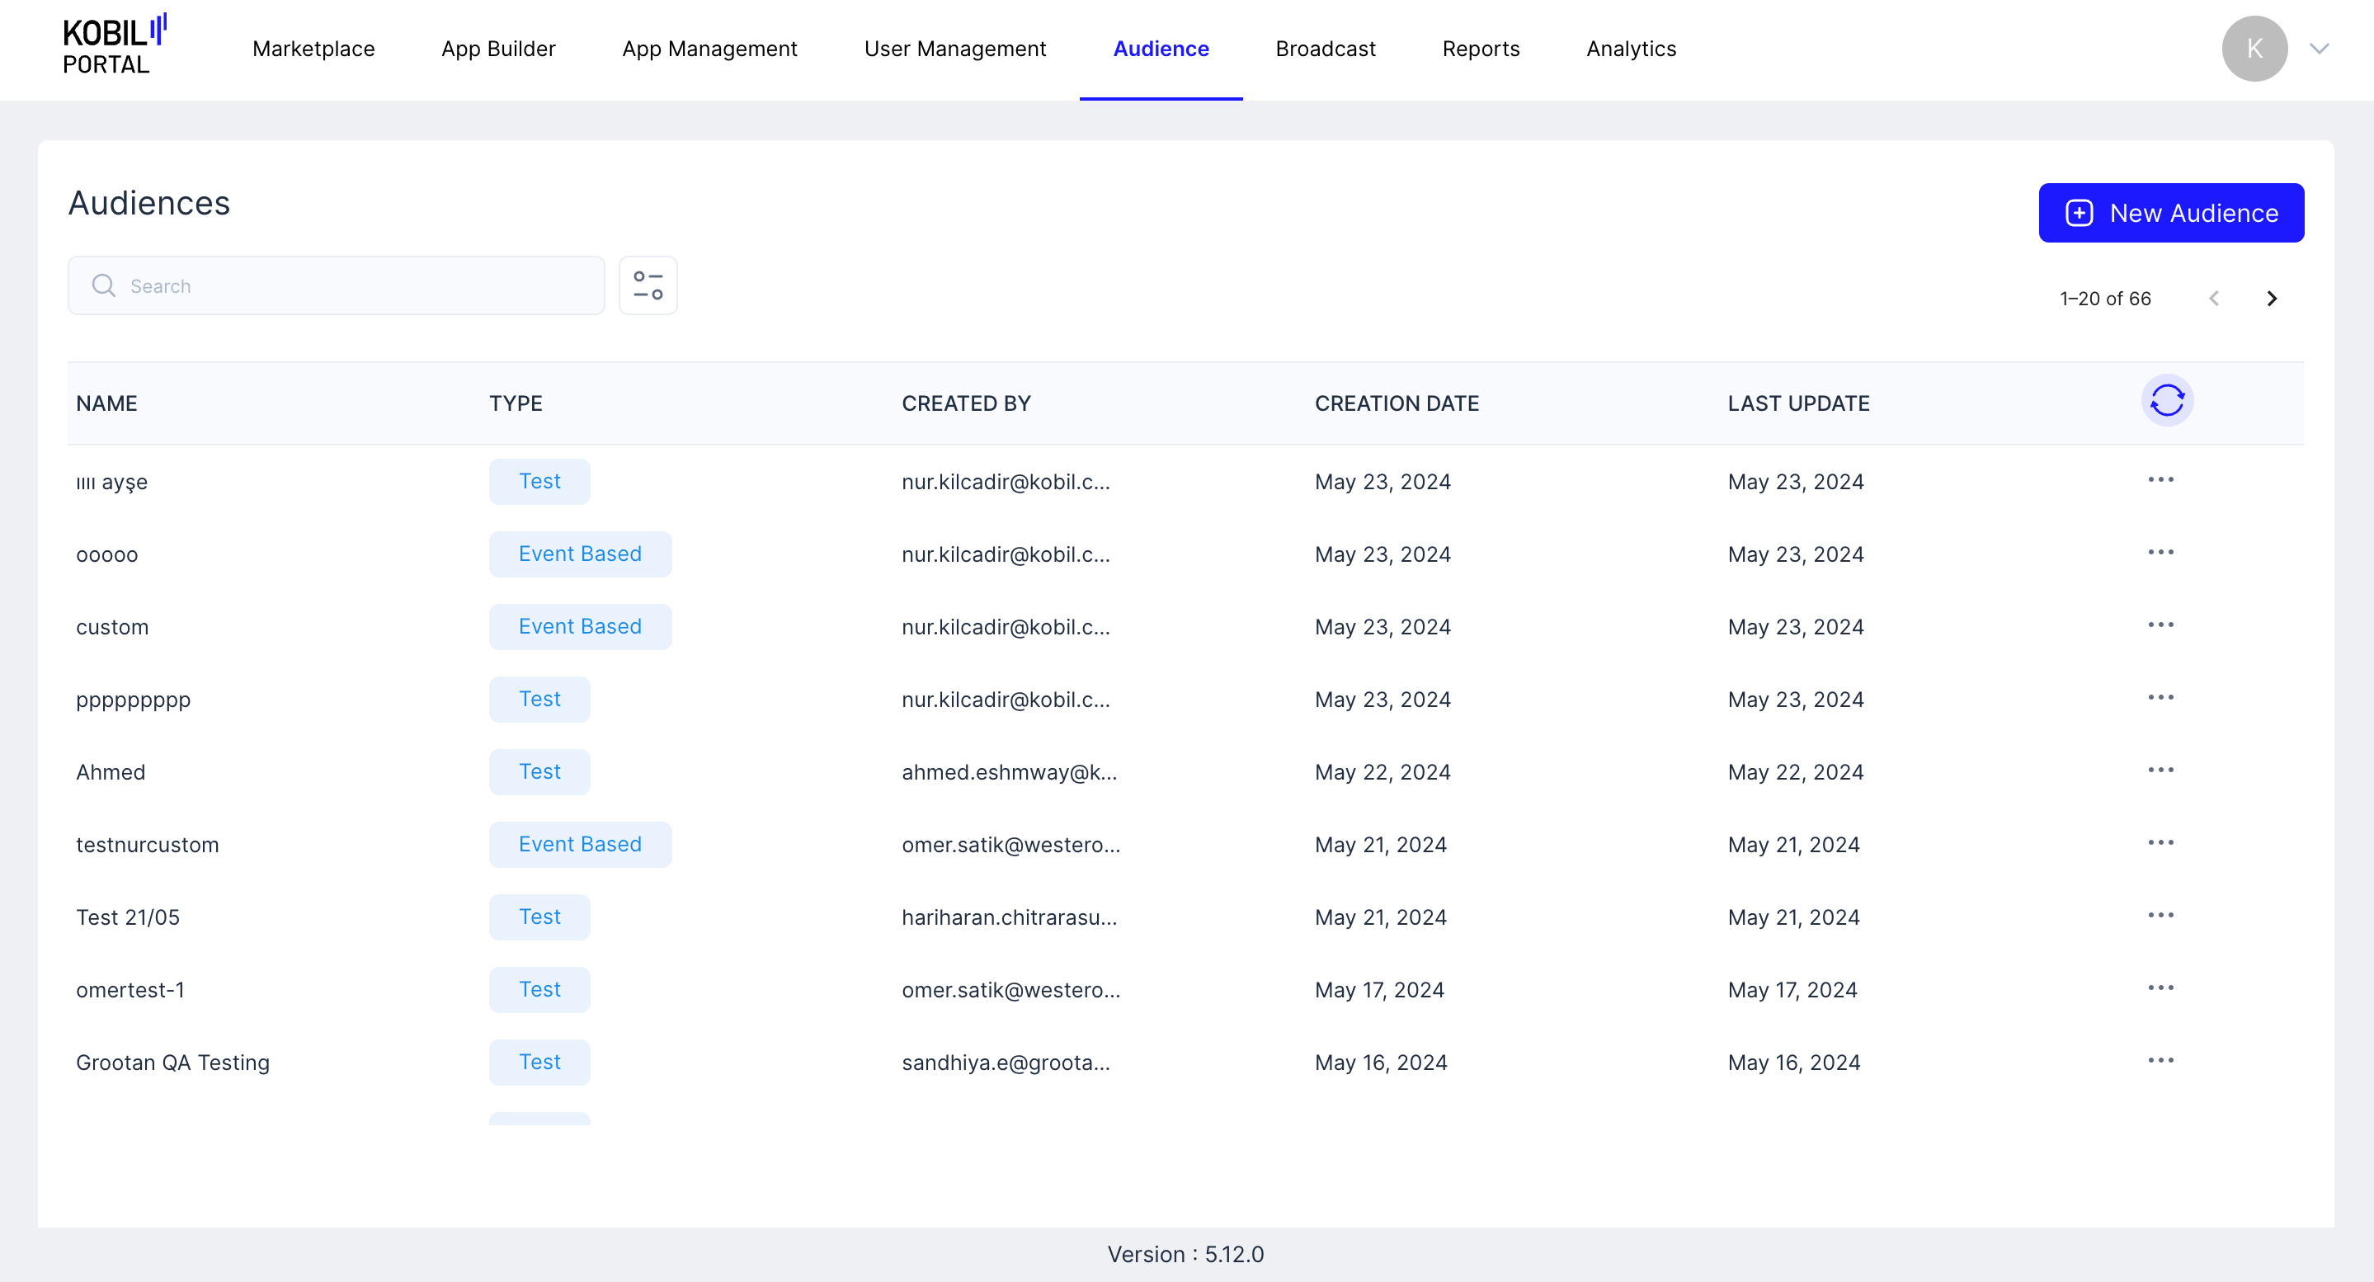2374x1282 pixels.
Task: Navigate to the Analytics section
Action: (x=1630, y=49)
